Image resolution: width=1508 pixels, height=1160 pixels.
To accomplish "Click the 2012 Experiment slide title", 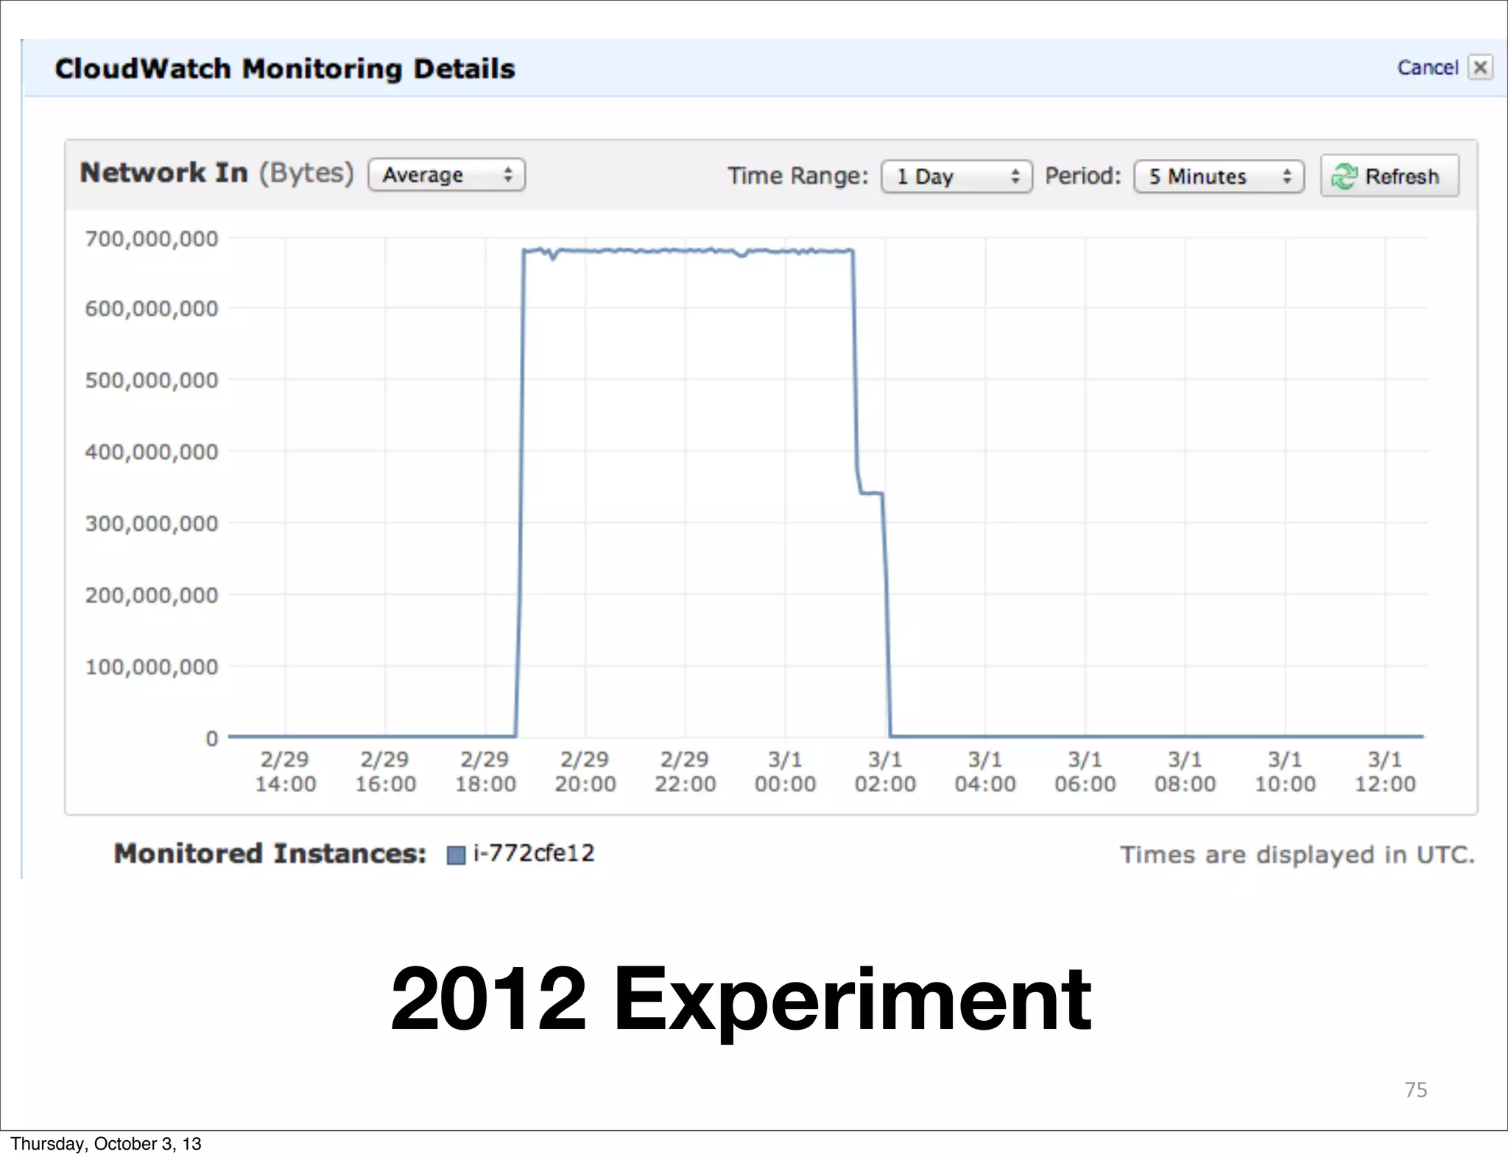I will tap(740, 1000).
